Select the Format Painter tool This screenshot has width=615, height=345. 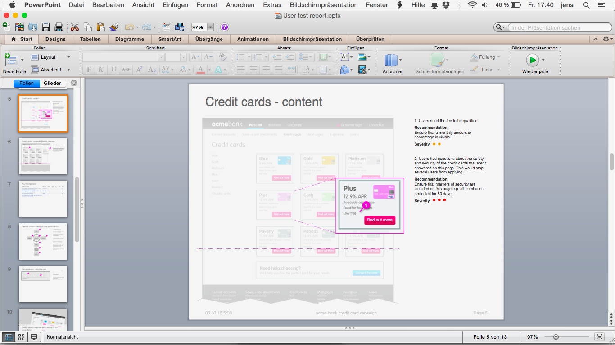click(x=113, y=27)
